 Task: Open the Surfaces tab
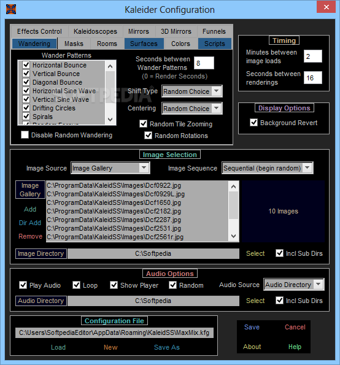click(x=144, y=44)
